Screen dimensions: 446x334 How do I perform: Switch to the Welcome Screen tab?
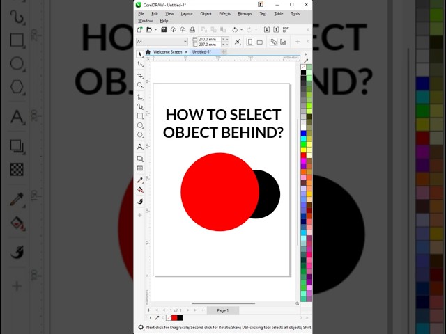pyautogui.click(x=167, y=52)
